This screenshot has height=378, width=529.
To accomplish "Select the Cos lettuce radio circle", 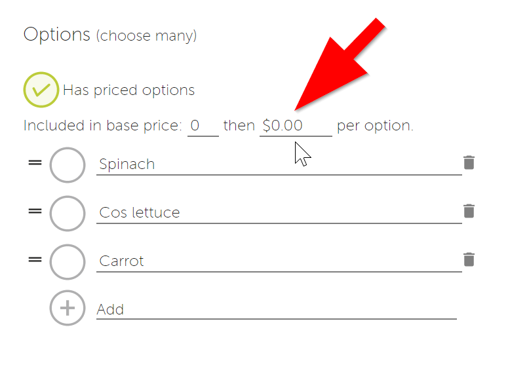I will [x=68, y=214].
